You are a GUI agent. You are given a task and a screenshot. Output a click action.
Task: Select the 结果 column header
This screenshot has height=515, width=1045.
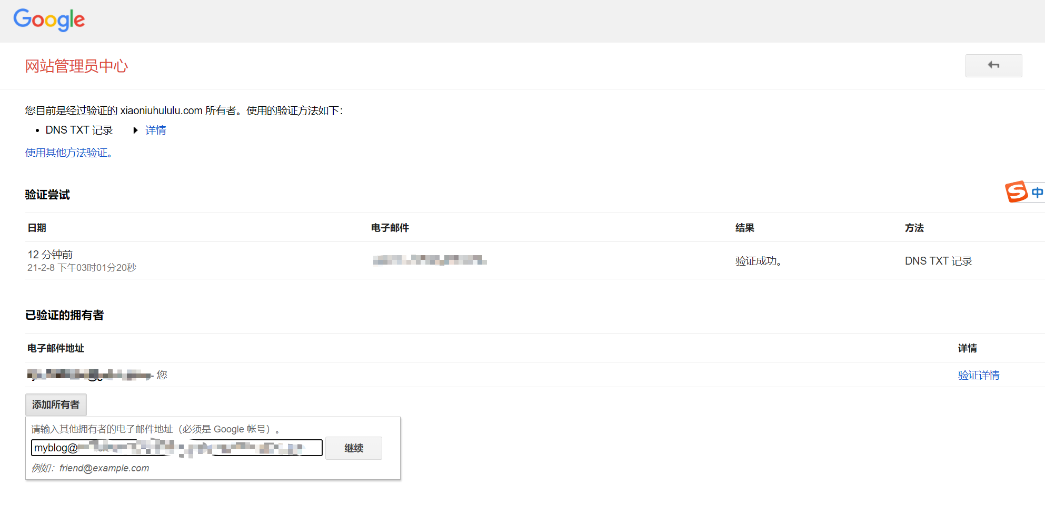tap(745, 228)
